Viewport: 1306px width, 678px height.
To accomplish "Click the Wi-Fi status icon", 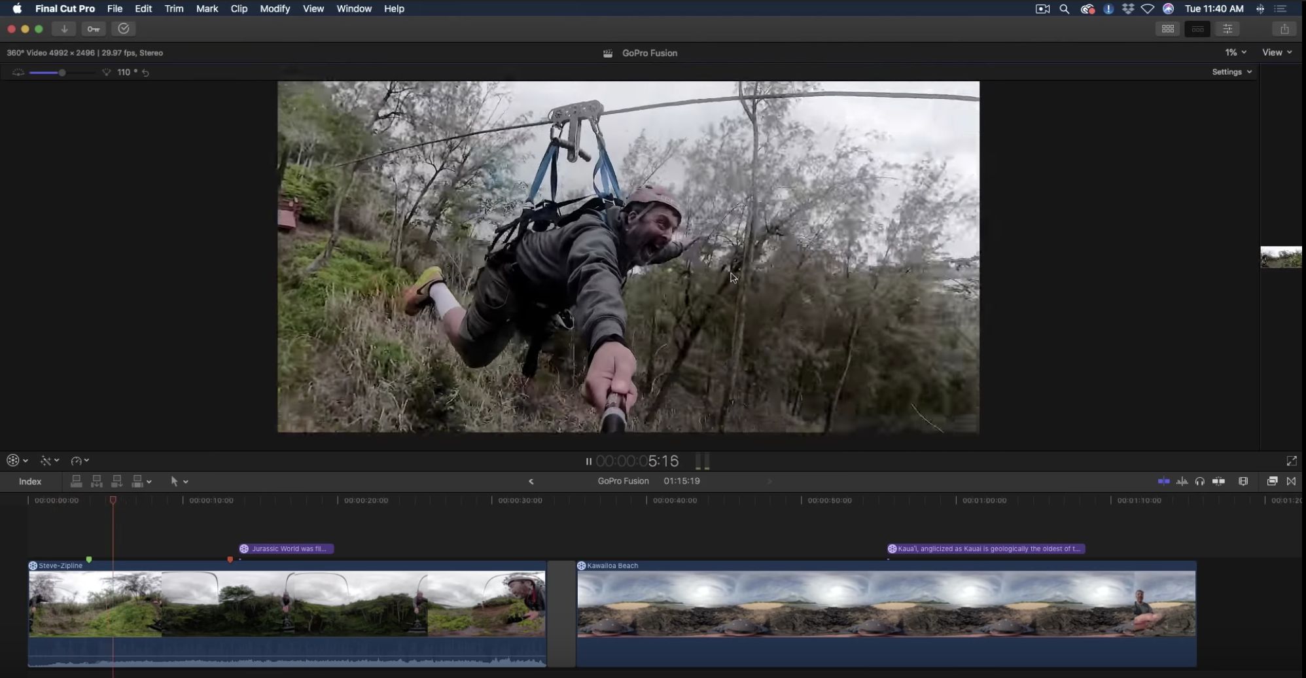I will pos(1148,9).
